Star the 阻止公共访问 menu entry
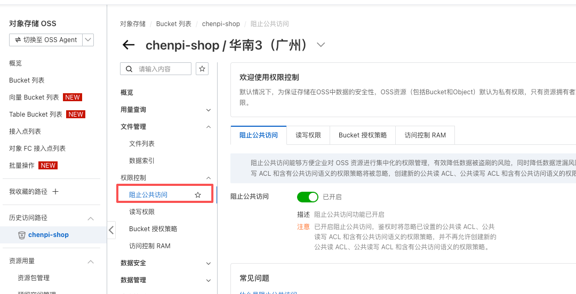The height and width of the screenshot is (294, 576). (x=198, y=195)
